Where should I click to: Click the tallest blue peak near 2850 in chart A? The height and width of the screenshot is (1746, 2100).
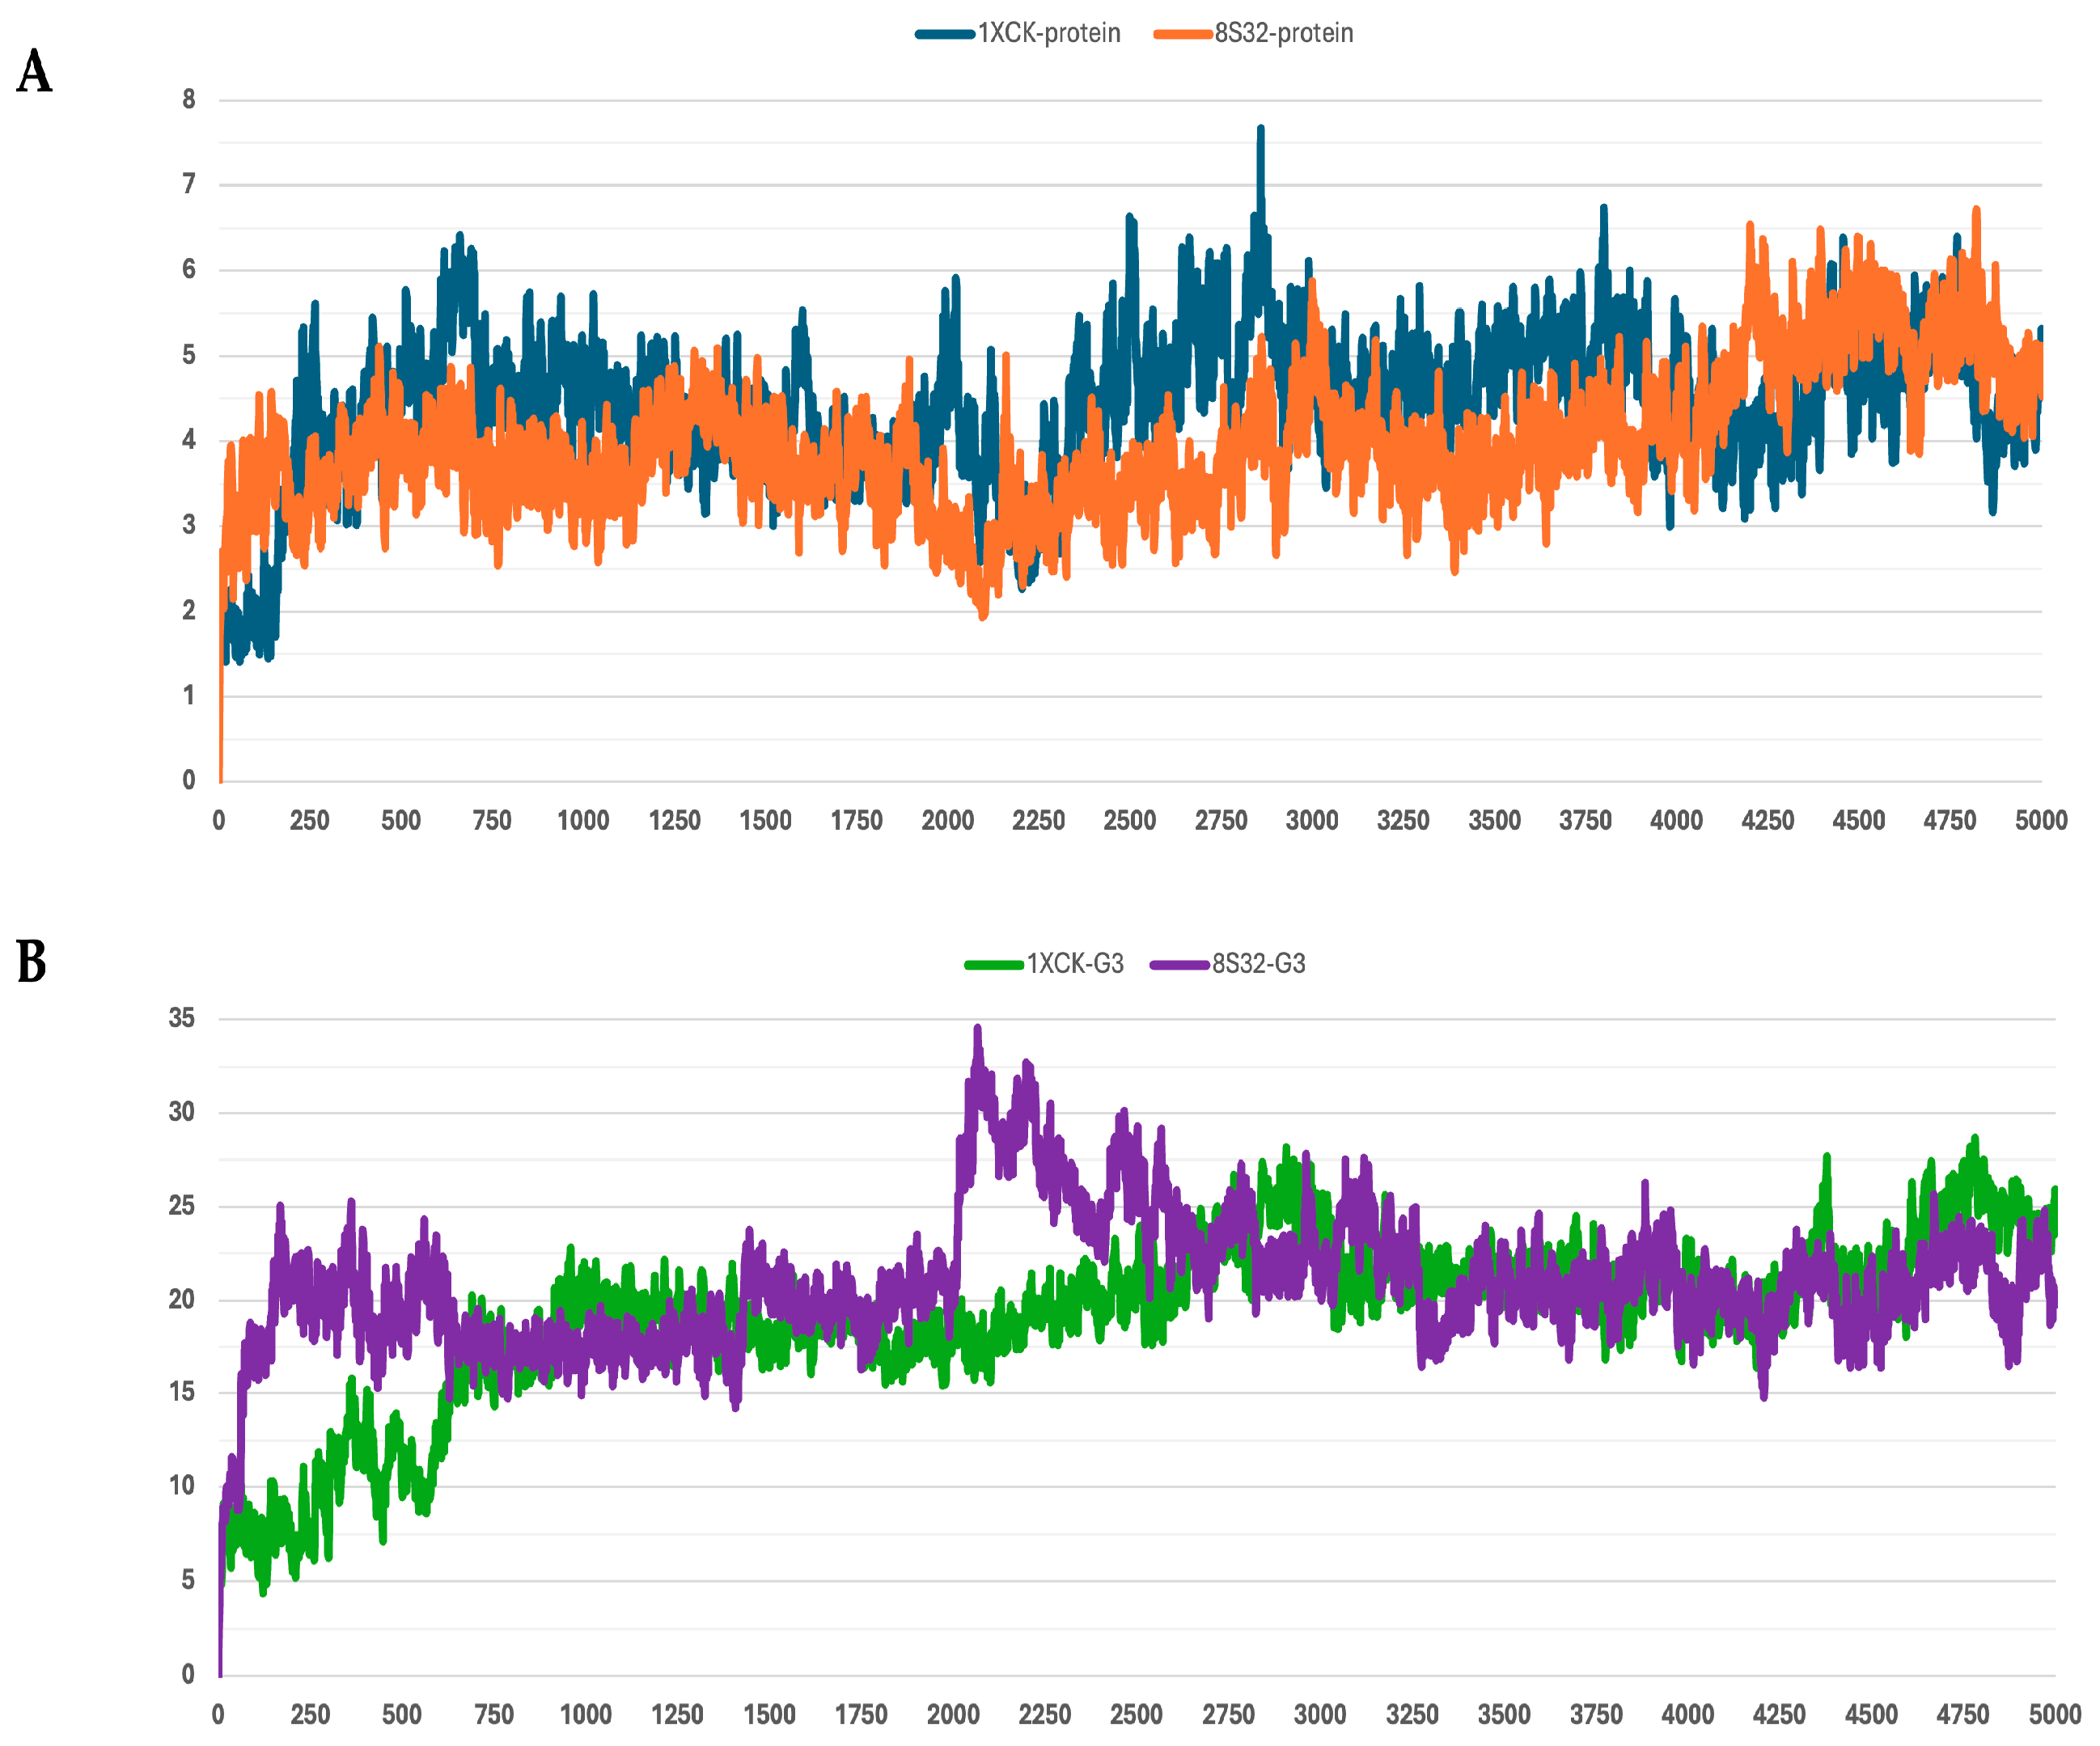pos(1260,130)
